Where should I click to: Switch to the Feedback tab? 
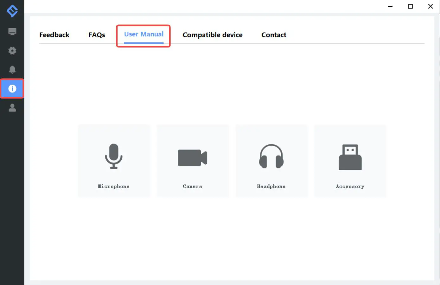tap(54, 35)
